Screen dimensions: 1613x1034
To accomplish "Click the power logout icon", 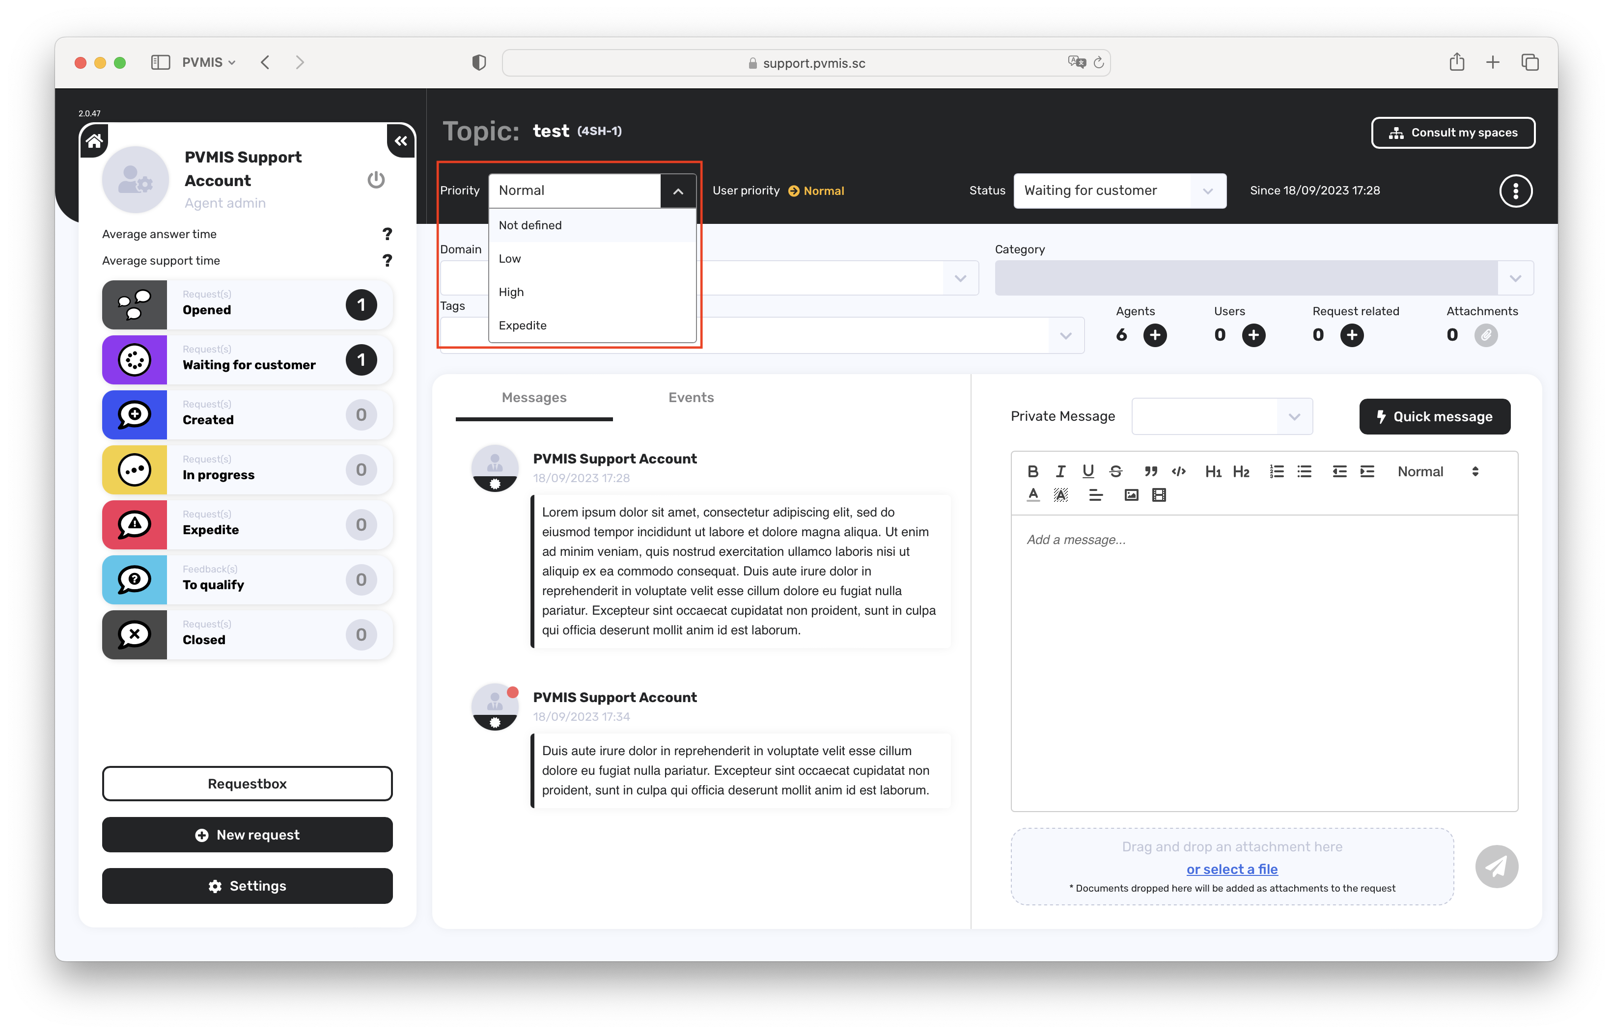I will tap(375, 180).
